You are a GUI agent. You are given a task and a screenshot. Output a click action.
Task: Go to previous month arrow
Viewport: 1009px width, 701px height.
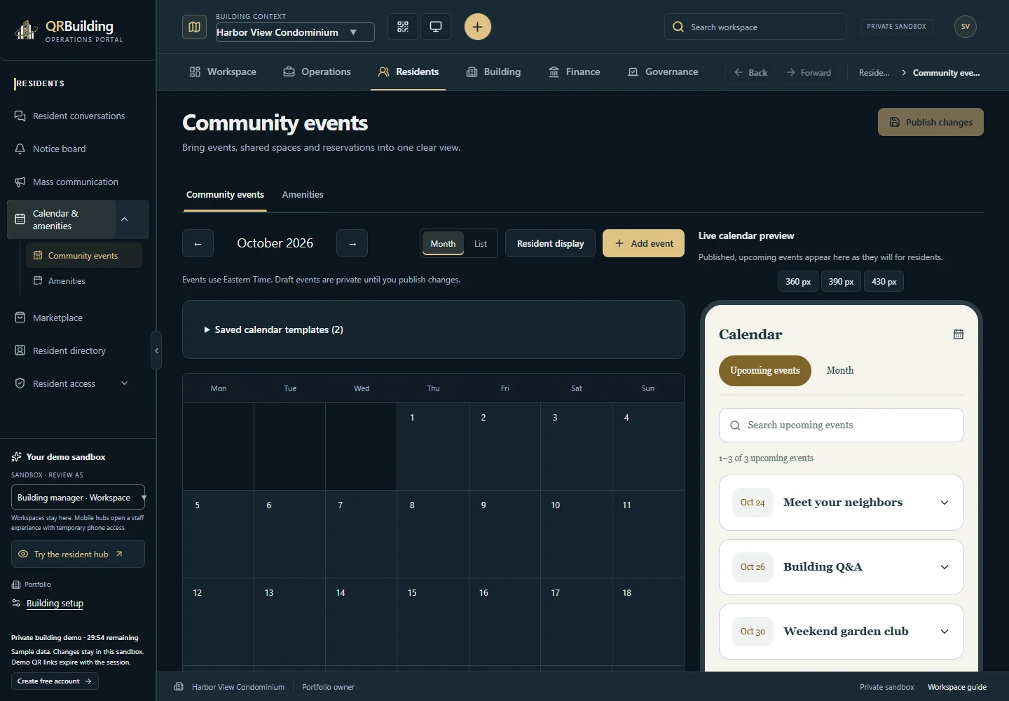[198, 243]
